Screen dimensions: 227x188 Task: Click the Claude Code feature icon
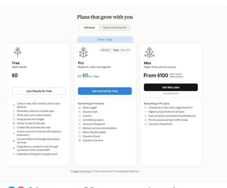(x=80, y=112)
